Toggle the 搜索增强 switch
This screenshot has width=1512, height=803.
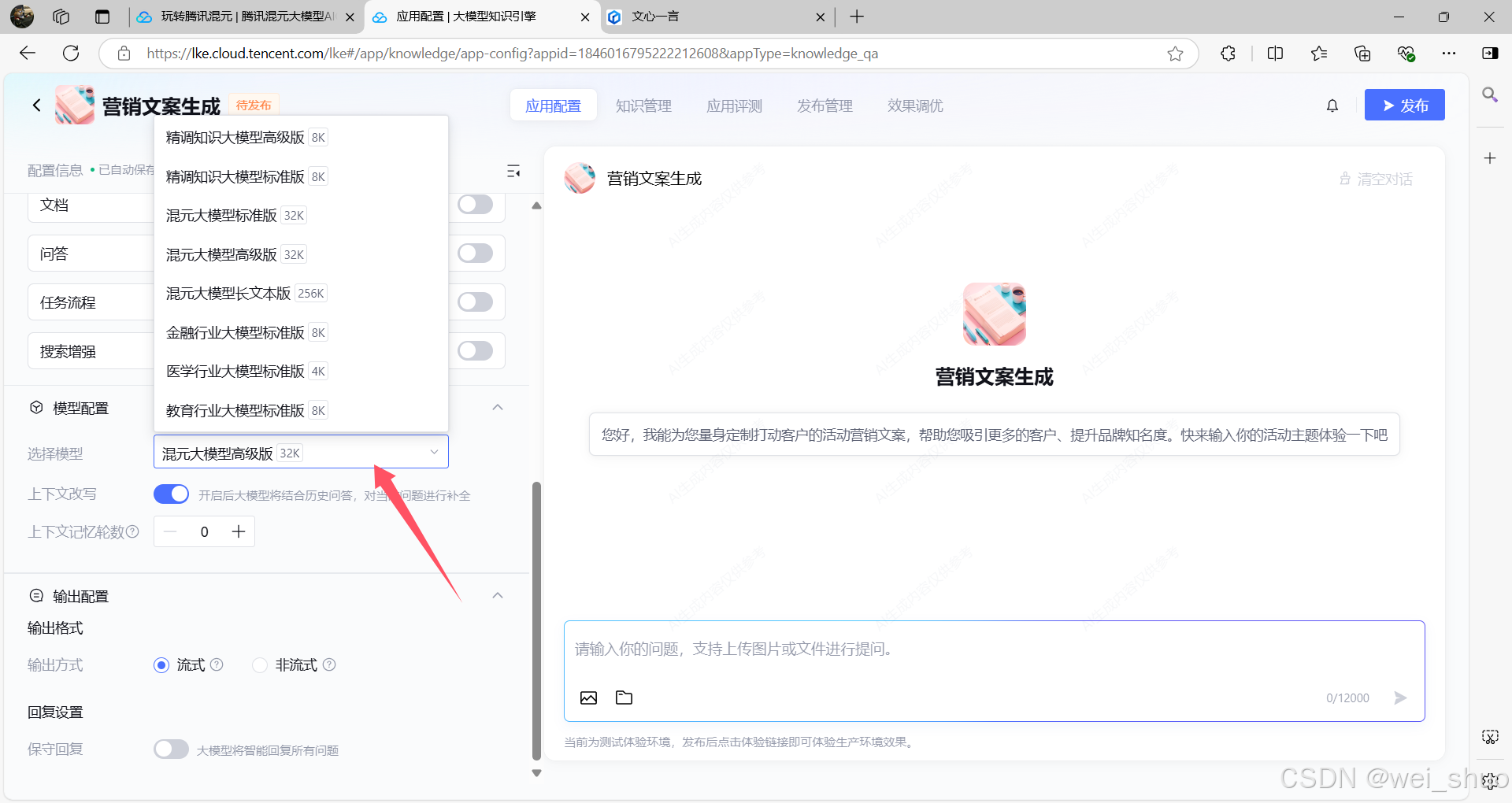(476, 351)
